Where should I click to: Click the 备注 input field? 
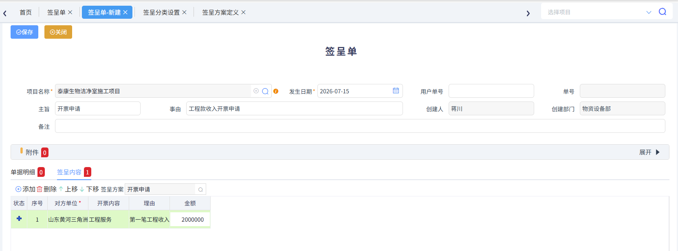click(360, 126)
